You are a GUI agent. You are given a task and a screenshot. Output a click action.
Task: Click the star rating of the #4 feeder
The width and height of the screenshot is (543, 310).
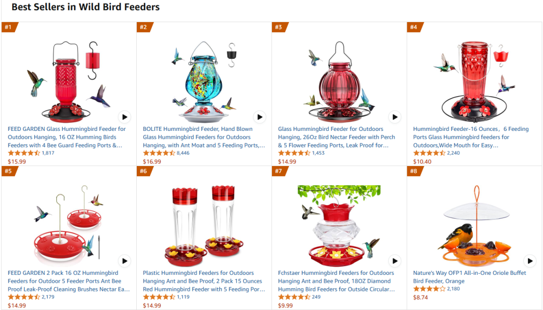429,153
